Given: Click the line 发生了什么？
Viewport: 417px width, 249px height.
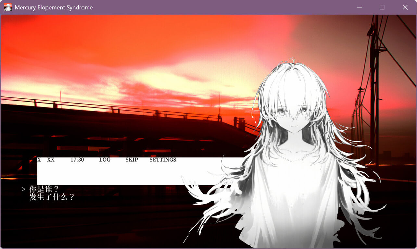Looking at the screenshot, I should pyautogui.click(x=52, y=197).
